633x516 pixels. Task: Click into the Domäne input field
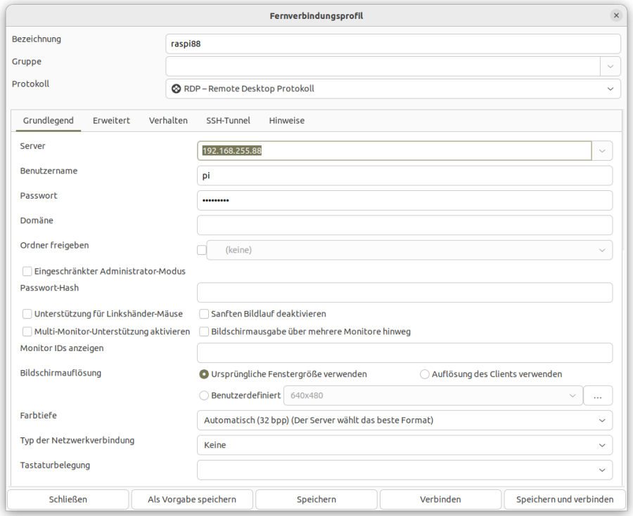tap(404, 225)
